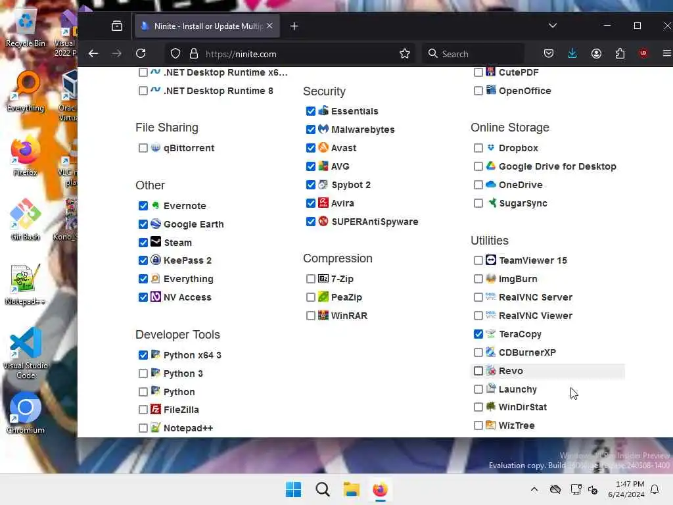Open taskbar Search
The height and width of the screenshot is (505, 673).
tap(322, 489)
